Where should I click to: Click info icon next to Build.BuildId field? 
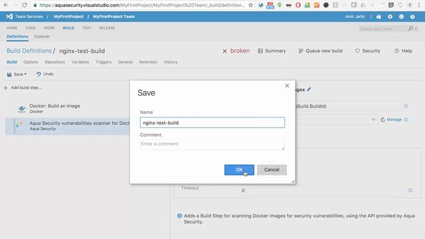click(406, 106)
